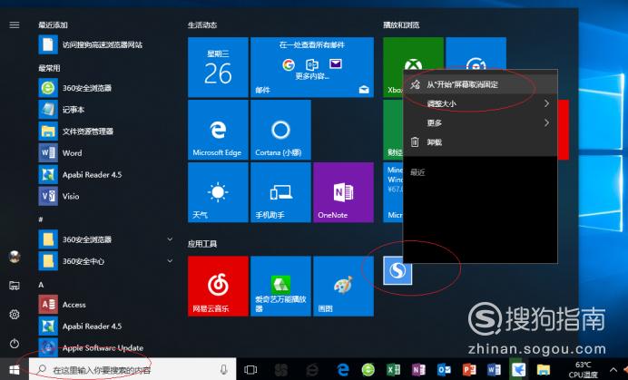Screen dimensions: 628x380
Task: Open the 天气 weather tile
Action: (218, 192)
